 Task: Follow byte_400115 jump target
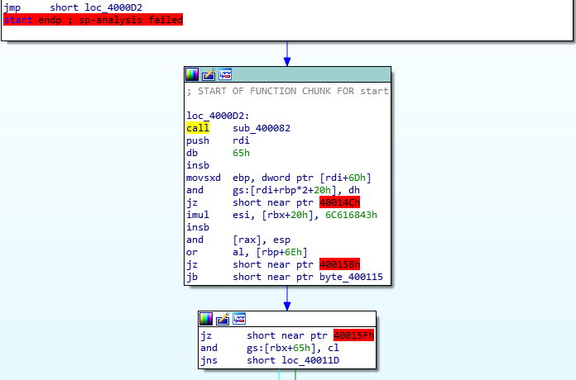coord(351,277)
